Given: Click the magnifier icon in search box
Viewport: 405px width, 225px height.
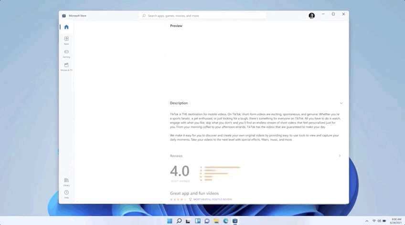Looking at the screenshot, I should (x=144, y=16).
